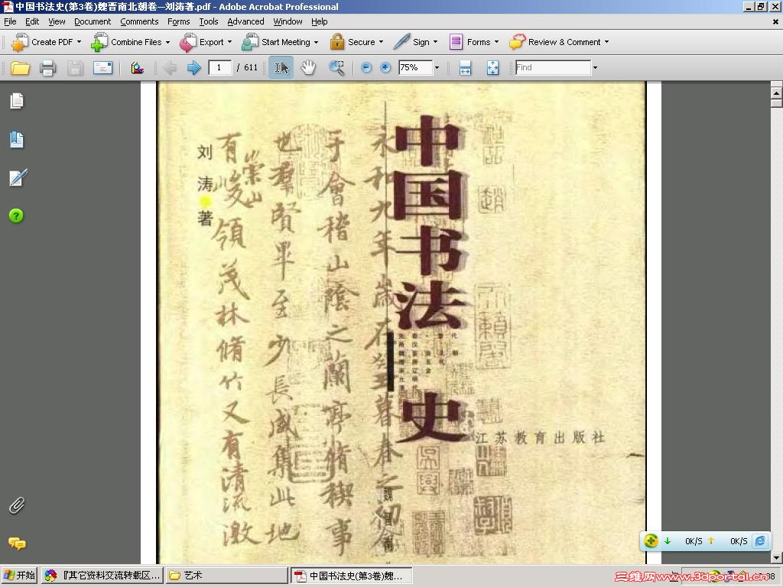Screen dimensions: 783x587
Task: Click the Zoom In plus button
Action: point(385,67)
